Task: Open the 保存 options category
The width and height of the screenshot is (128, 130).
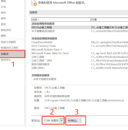Action: coord(3,18)
